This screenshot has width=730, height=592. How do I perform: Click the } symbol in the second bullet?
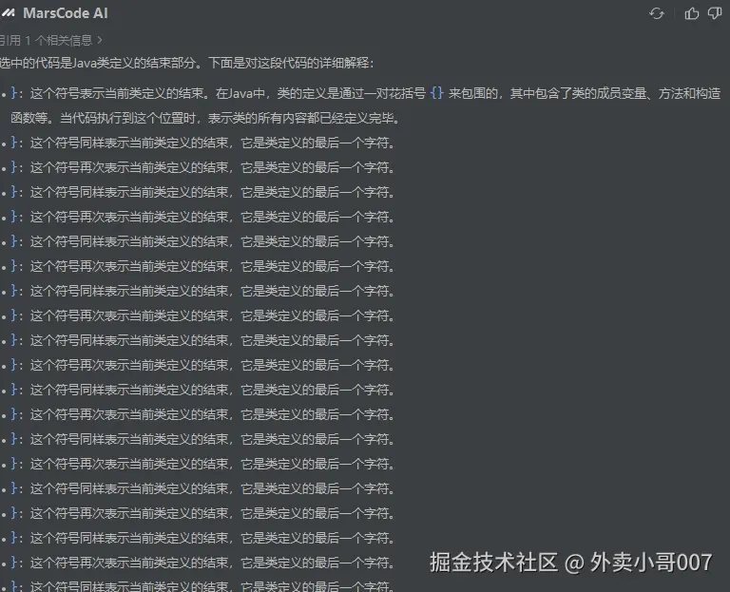pos(15,143)
